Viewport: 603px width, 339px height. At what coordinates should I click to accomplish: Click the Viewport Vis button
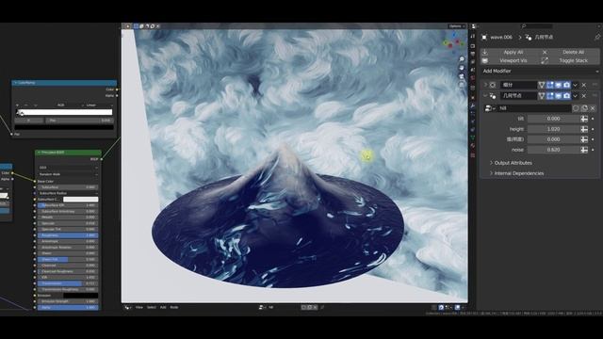tap(510, 60)
